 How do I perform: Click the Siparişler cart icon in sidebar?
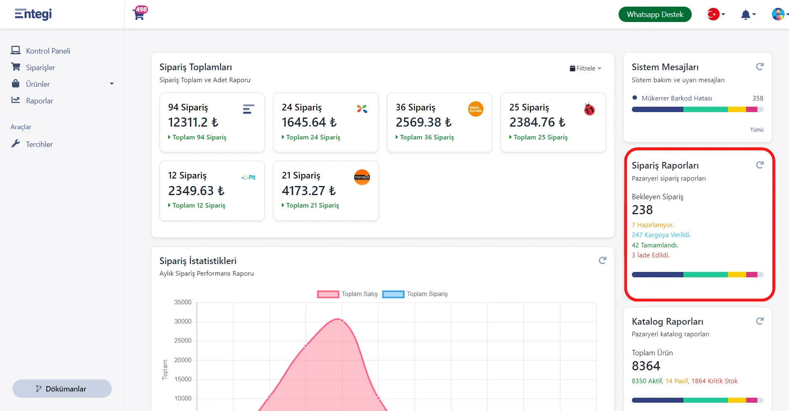pyautogui.click(x=16, y=67)
